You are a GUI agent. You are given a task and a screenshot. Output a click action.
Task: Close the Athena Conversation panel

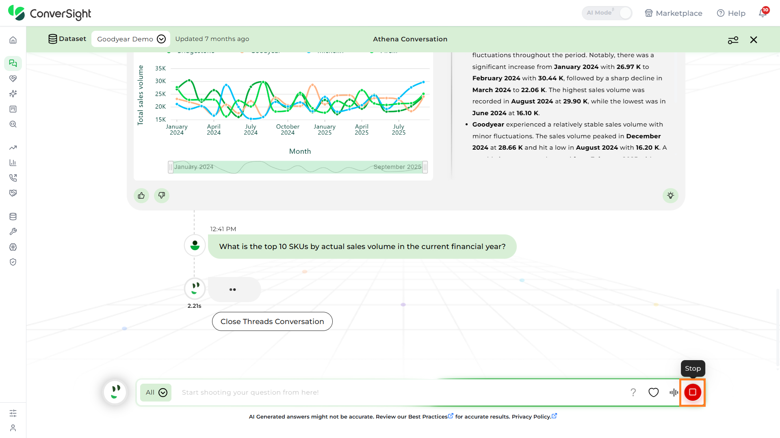[754, 40]
